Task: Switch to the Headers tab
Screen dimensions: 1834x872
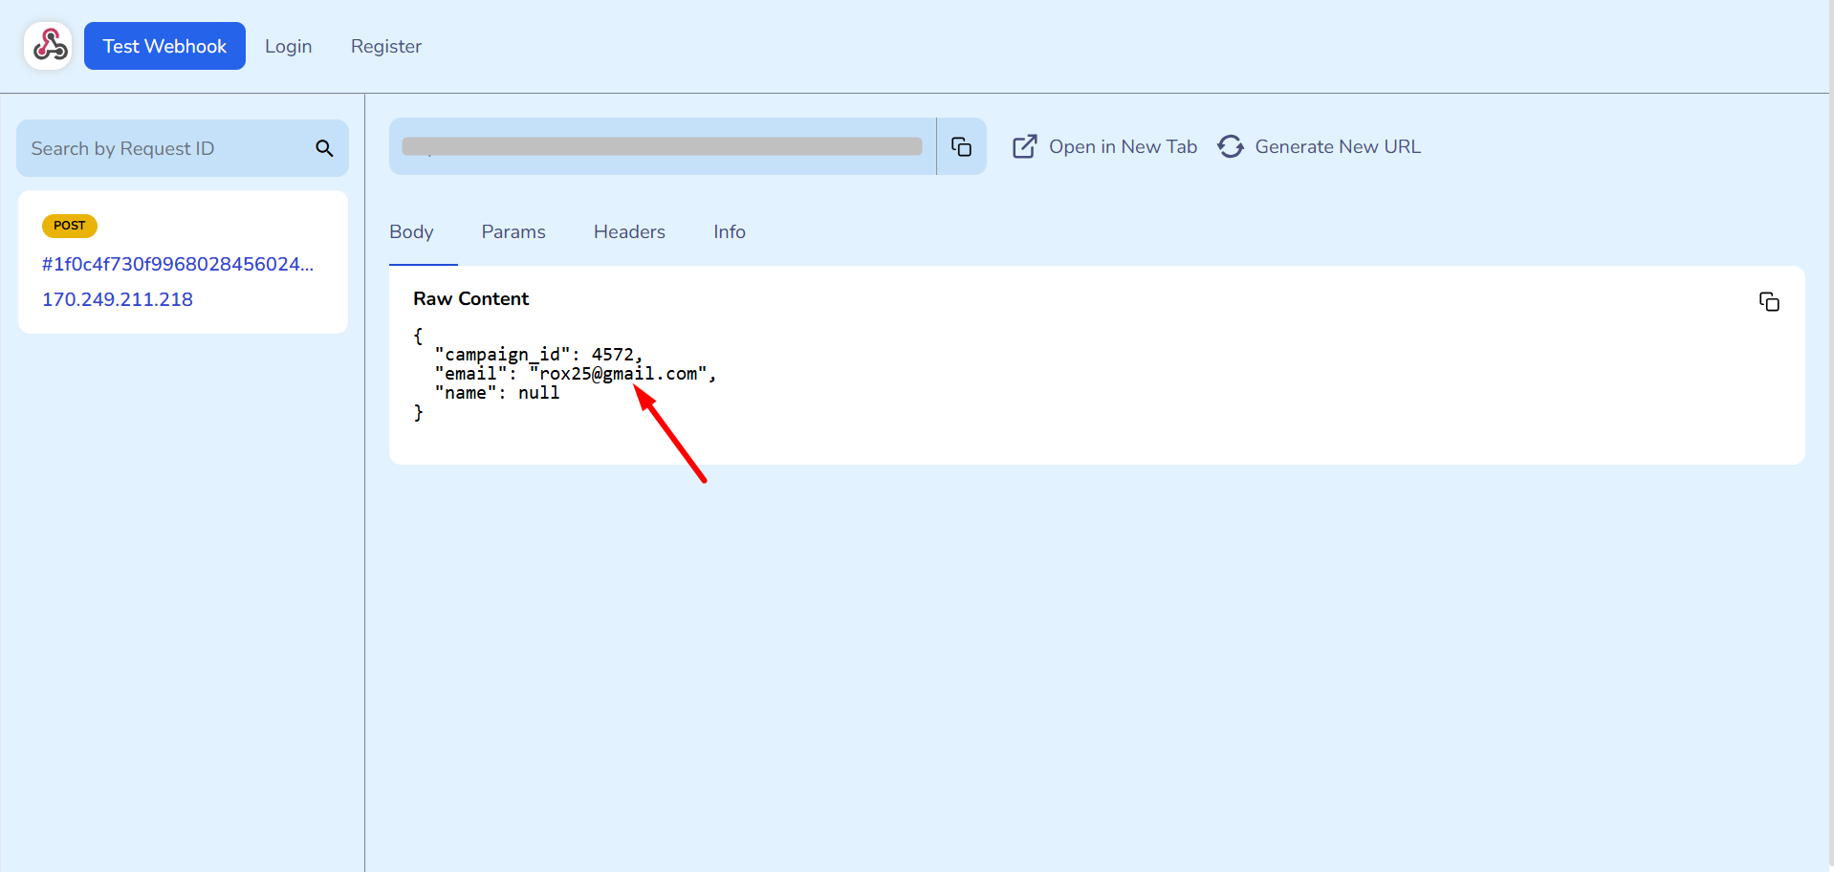Action: pyautogui.click(x=629, y=231)
